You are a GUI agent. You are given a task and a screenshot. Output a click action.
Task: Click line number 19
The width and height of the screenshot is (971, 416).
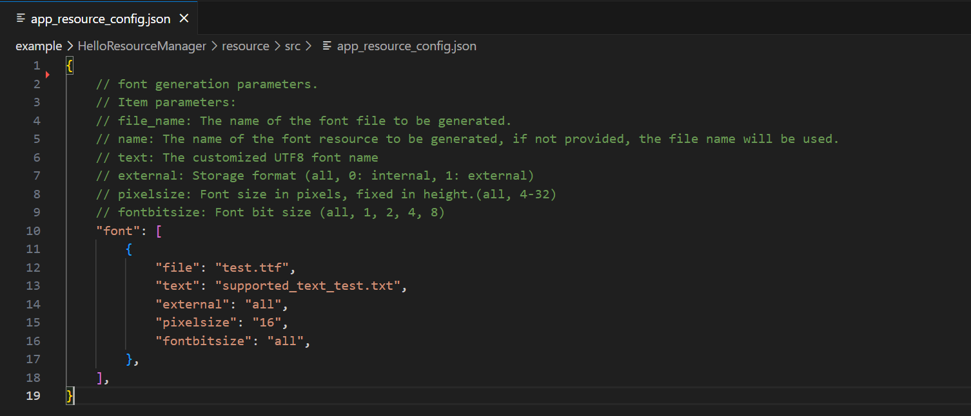33,396
